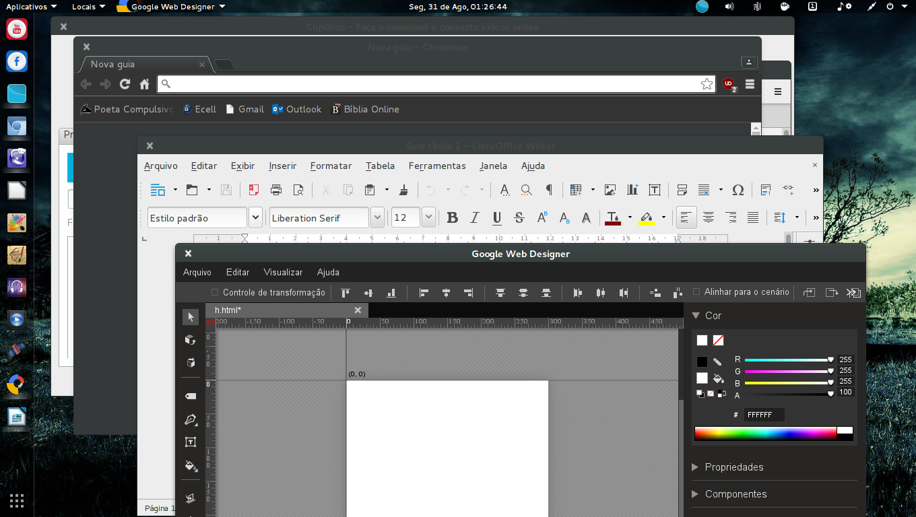916x517 pixels.
Task: Open the Gmail bookmark
Action: coord(244,109)
